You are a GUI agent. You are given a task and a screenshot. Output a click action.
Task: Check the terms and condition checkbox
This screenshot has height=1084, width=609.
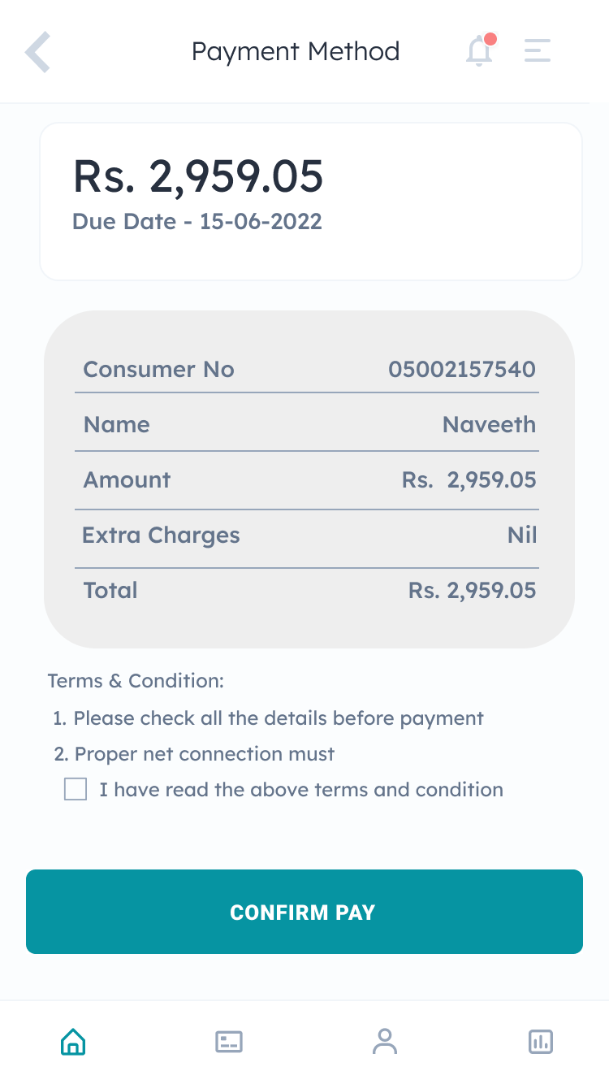(x=76, y=789)
